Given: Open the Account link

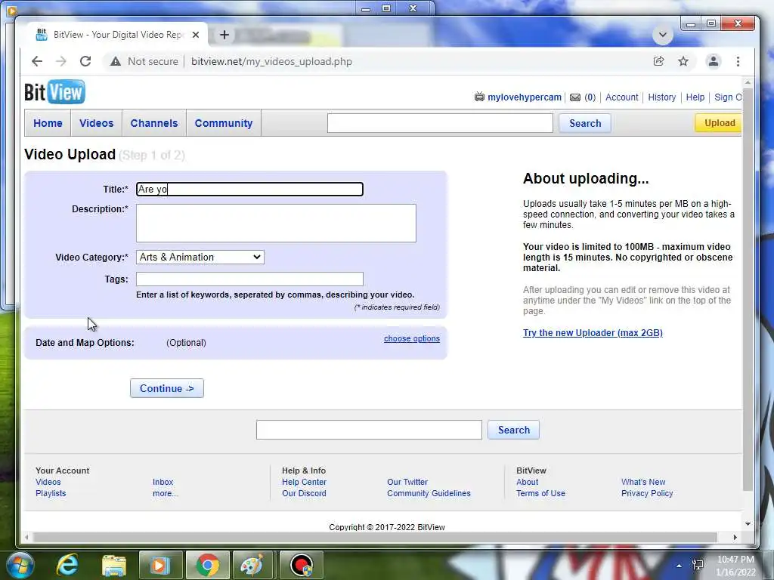Looking at the screenshot, I should (621, 97).
